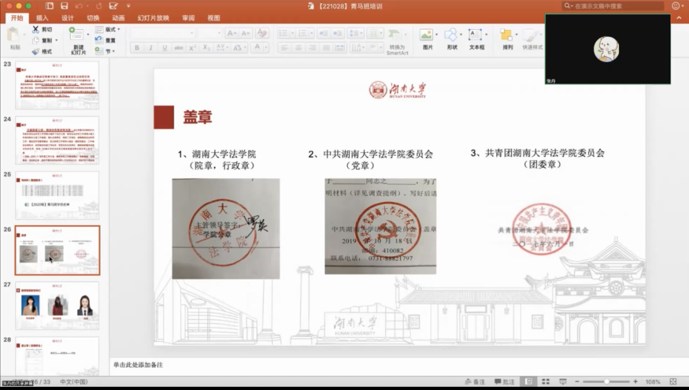
Task: Switch to the Insert (插入) tab
Action: pos(42,18)
